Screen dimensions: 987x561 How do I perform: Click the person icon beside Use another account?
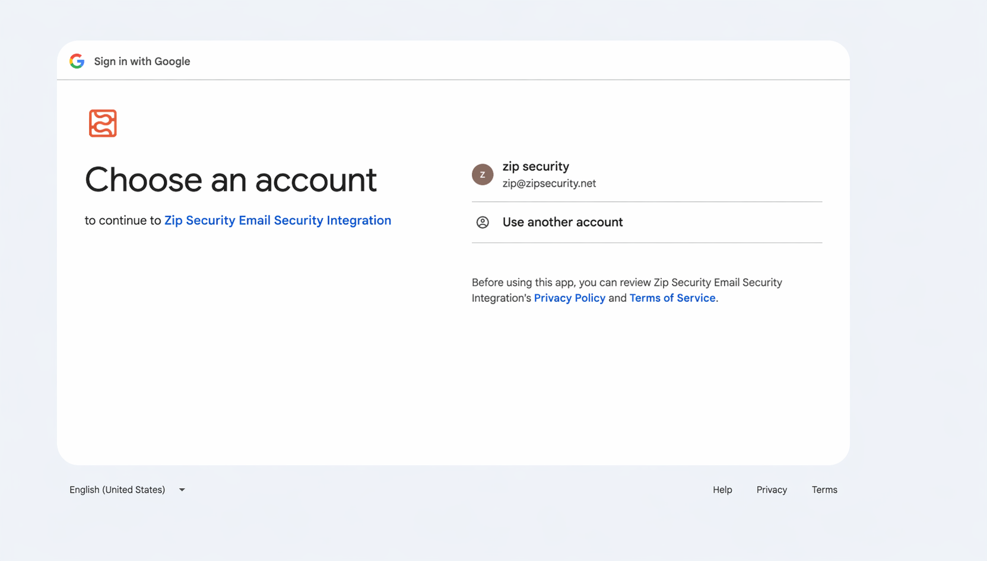[483, 222]
